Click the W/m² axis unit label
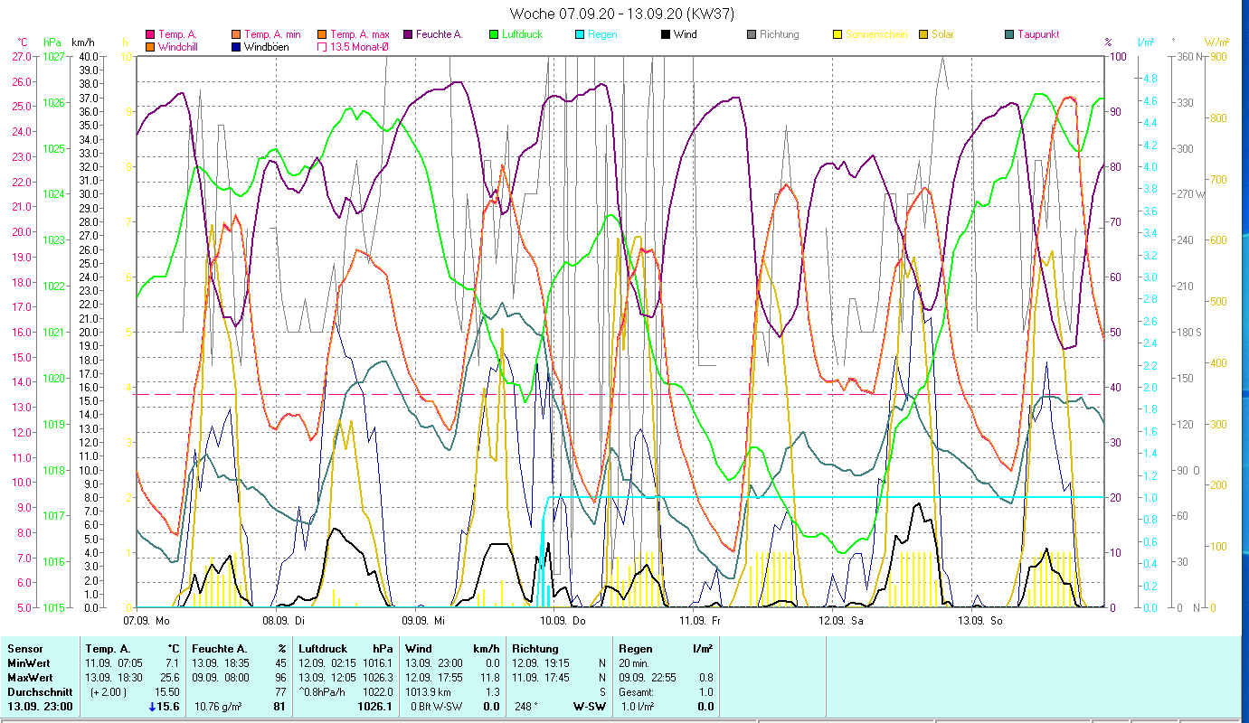 pyautogui.click(x=1216, y=42)
